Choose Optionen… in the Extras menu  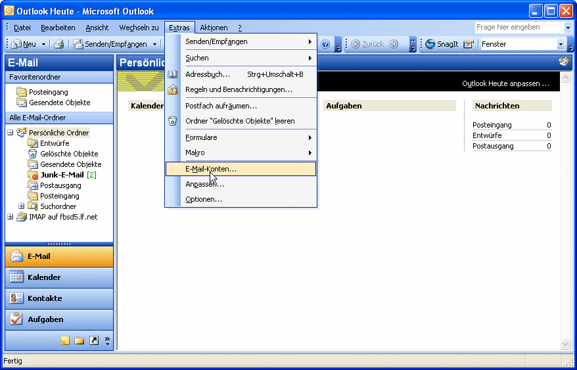tap(241, 199)
